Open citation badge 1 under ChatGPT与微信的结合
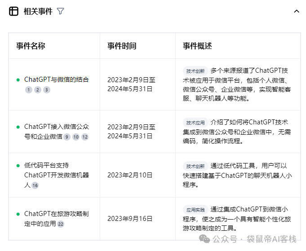Viewport: 306px width, 251px height. click(29, 90)
